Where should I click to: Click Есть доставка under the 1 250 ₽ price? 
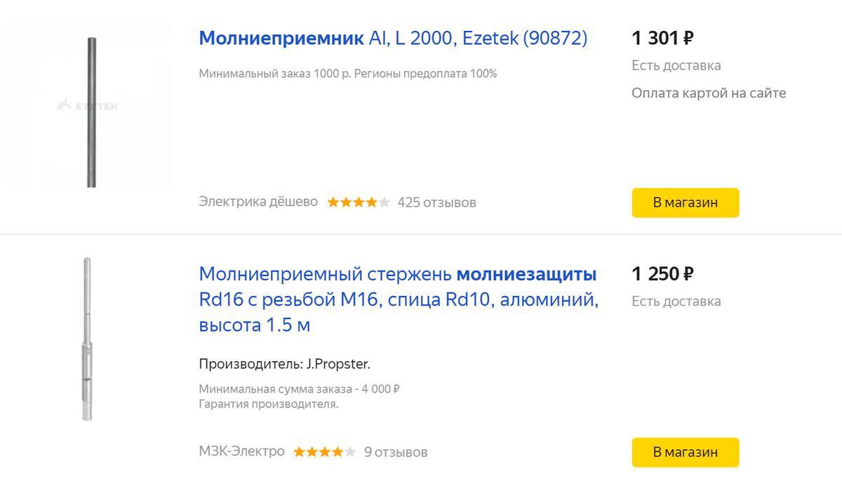click(x=676, y=301)
